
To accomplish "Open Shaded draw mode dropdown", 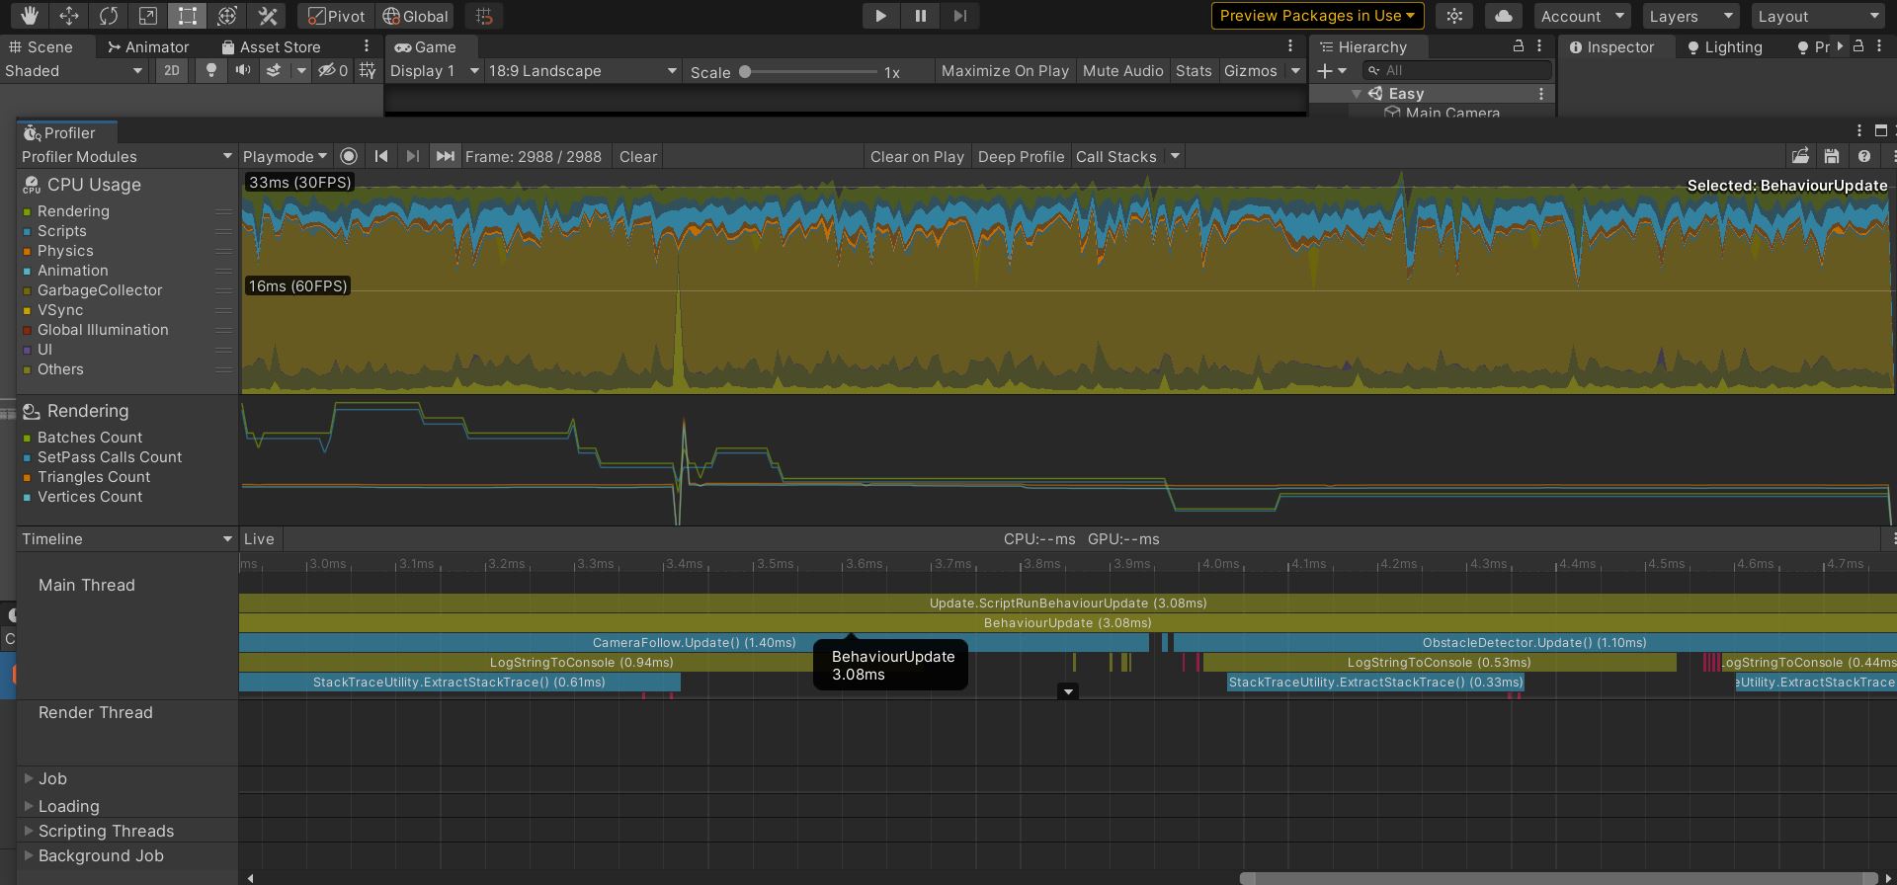I will tap(75, 70).
